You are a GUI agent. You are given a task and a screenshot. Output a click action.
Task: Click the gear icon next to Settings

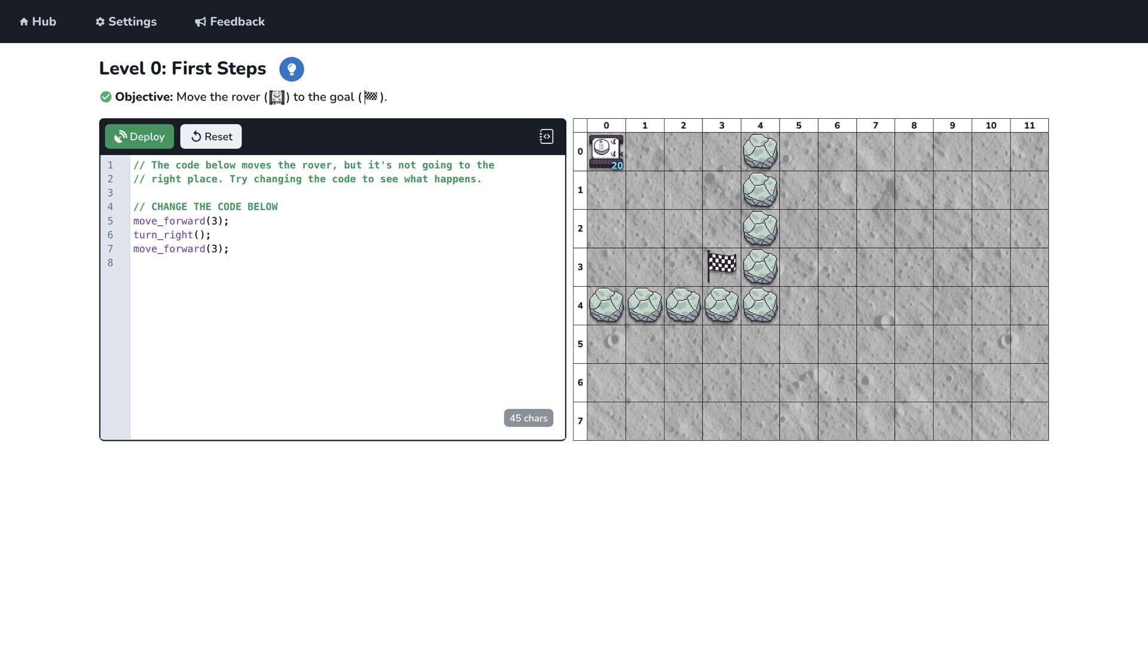[99, 21]
